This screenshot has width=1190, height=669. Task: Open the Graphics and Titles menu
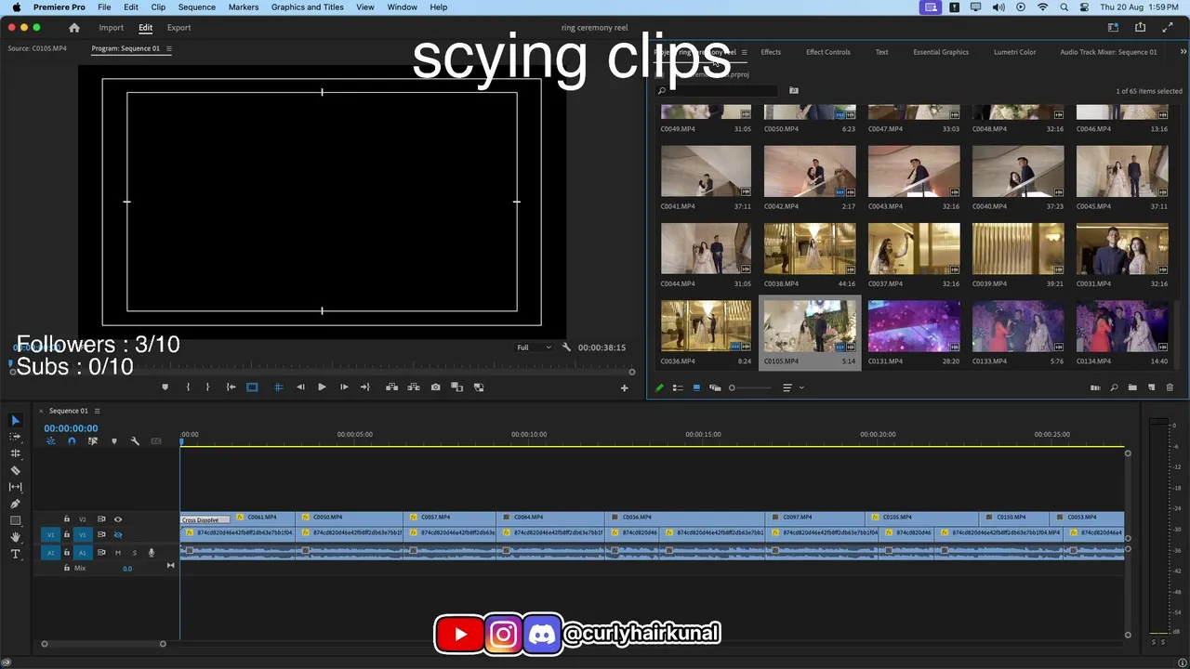click(x=307, y=7)
